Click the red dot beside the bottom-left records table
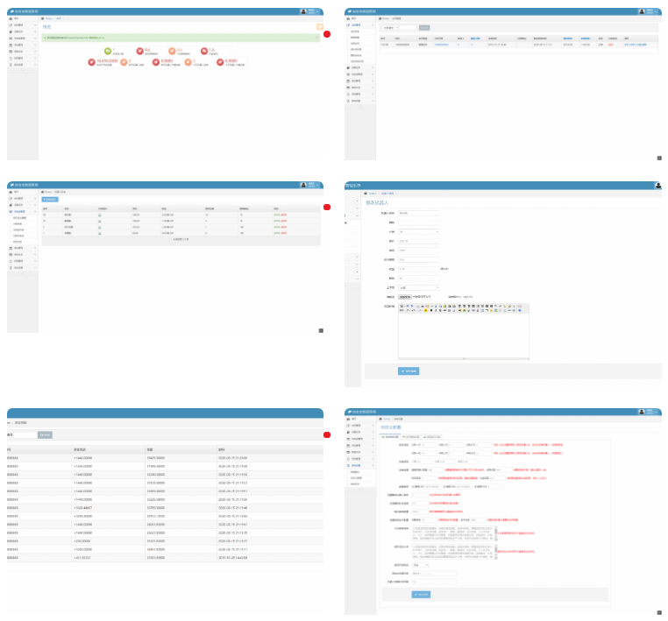Image resolution: width=668 pixels, height=621 pixels. 327,434
